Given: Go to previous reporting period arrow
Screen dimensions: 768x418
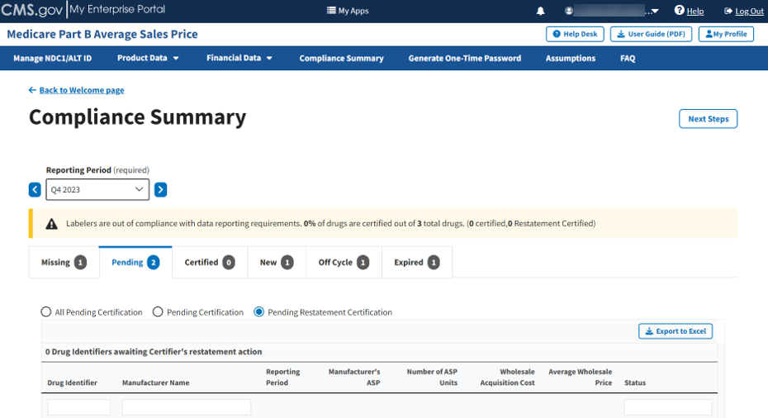Looking at the screenshot, I should pyautogui.click(x=35, y=189).
